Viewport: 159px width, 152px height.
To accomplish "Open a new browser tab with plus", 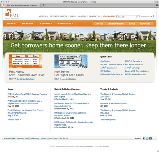I will tap(43, 5).
